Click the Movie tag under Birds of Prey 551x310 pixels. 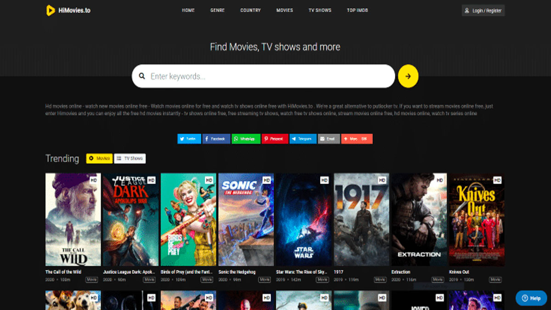(x=207, y=280)
